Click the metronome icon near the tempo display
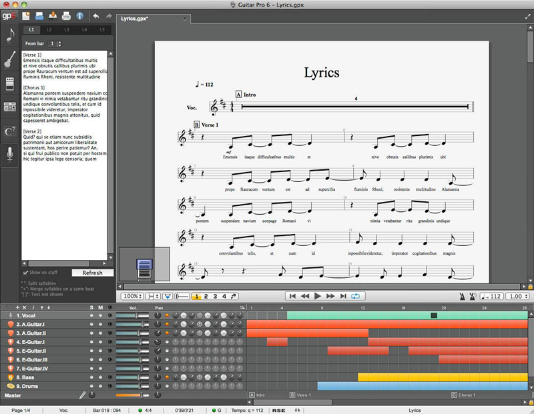 click(463, 296)
